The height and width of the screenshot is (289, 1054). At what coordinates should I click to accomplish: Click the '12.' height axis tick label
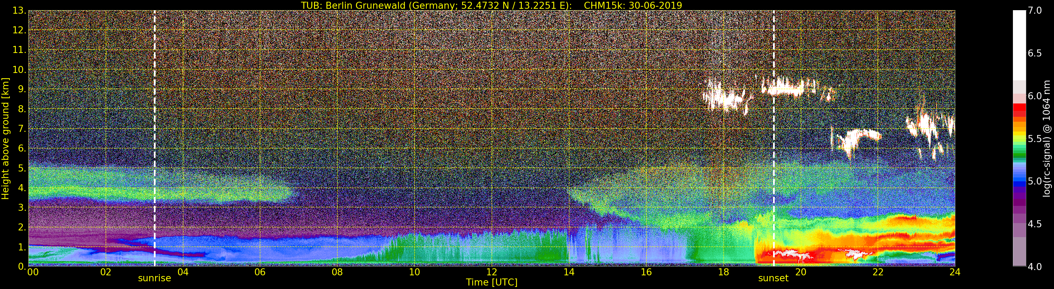(x=20, y=30)
